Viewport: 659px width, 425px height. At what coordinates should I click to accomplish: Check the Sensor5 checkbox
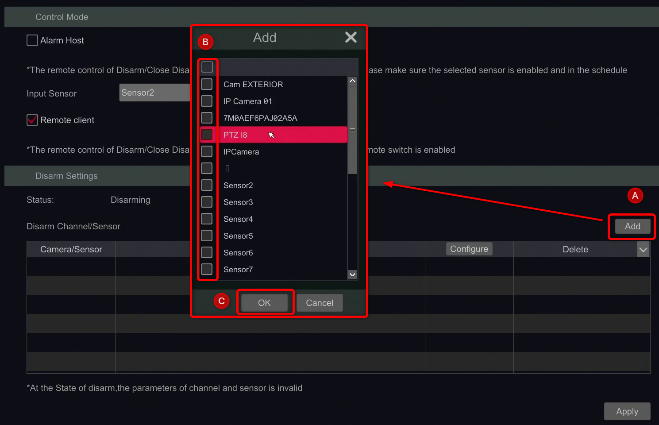(x=207, y=236)
